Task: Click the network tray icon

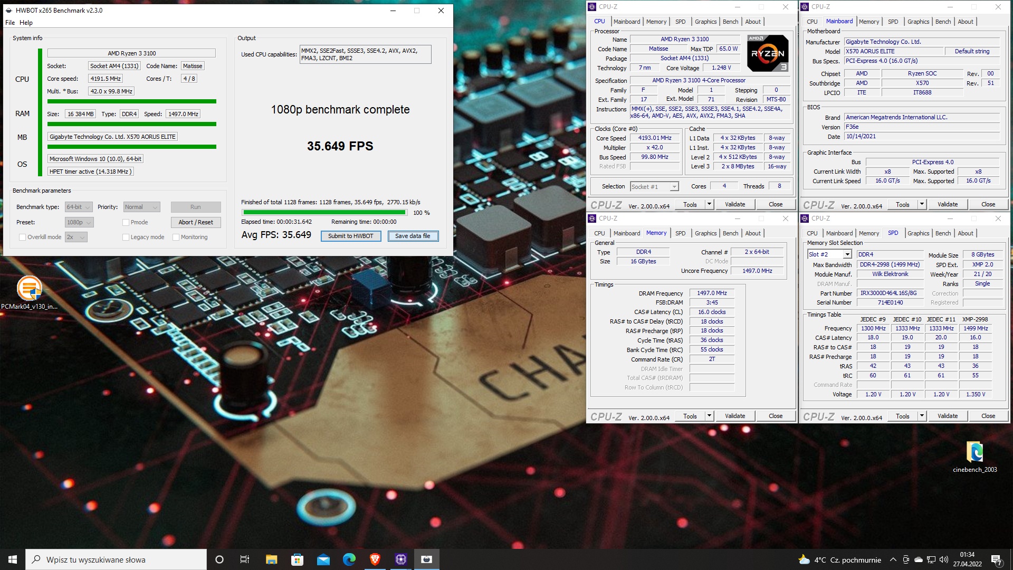Action: (931, 560)
